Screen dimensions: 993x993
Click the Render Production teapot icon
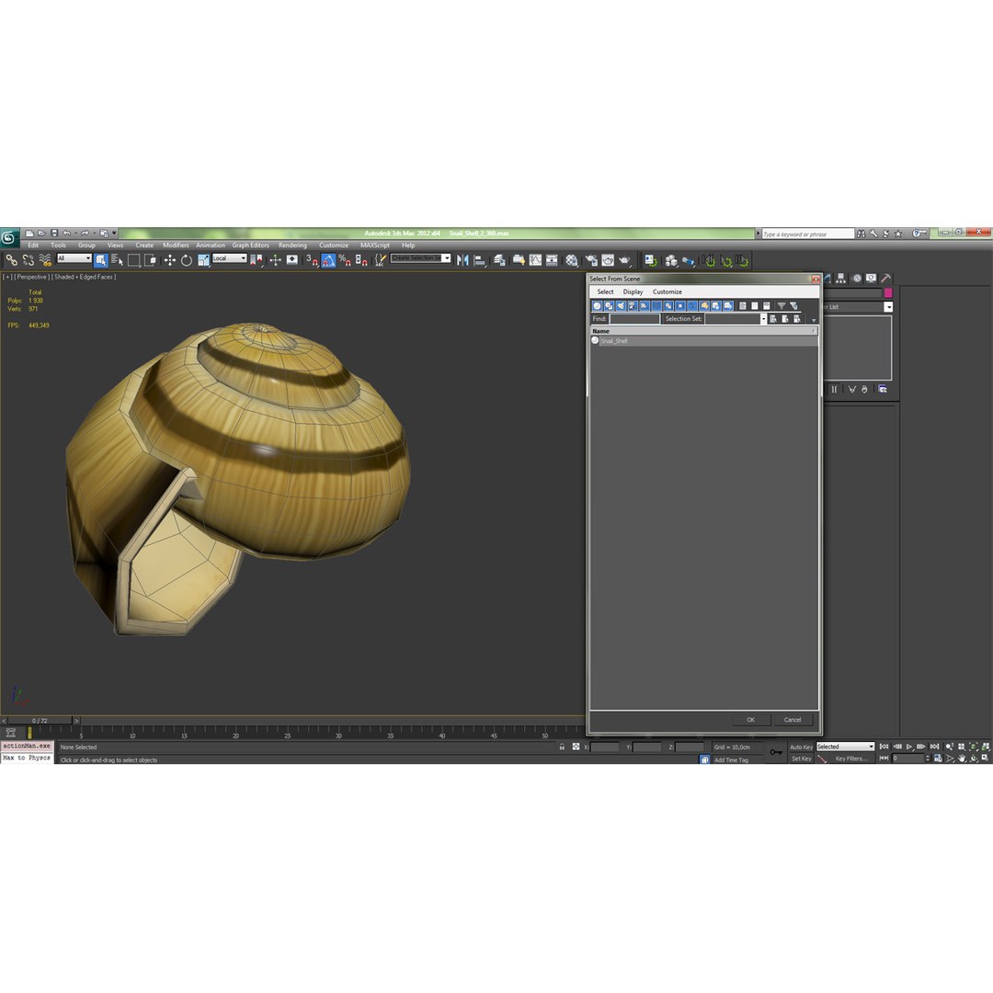click(624, 259)
